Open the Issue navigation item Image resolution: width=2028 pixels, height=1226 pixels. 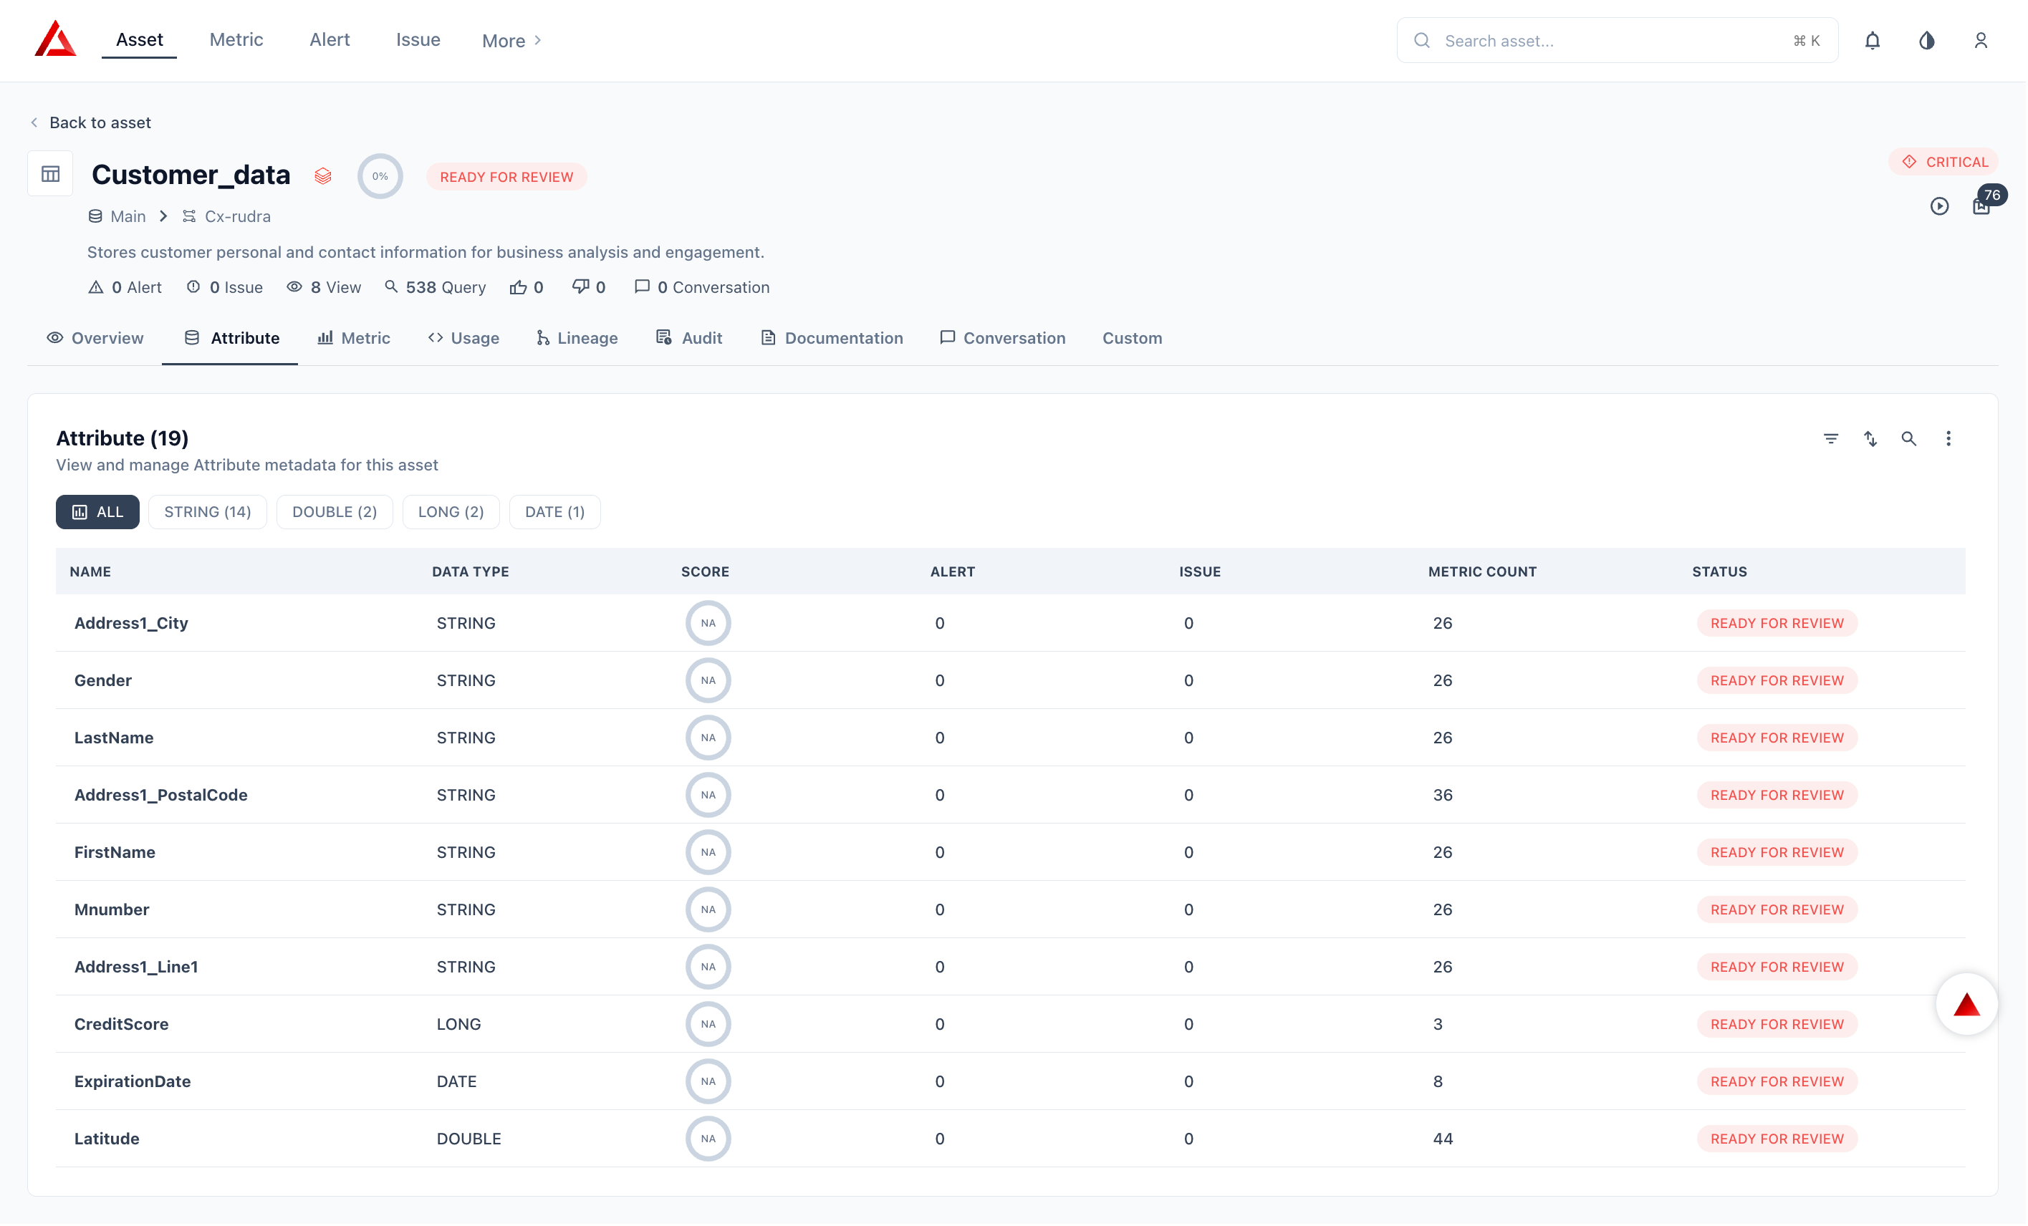[x=418, y=39]
